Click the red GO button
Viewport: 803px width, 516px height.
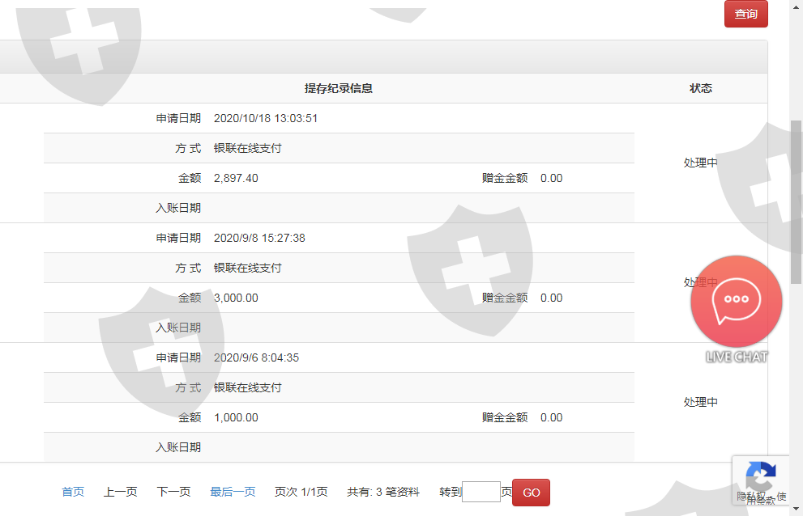[531, 493]
